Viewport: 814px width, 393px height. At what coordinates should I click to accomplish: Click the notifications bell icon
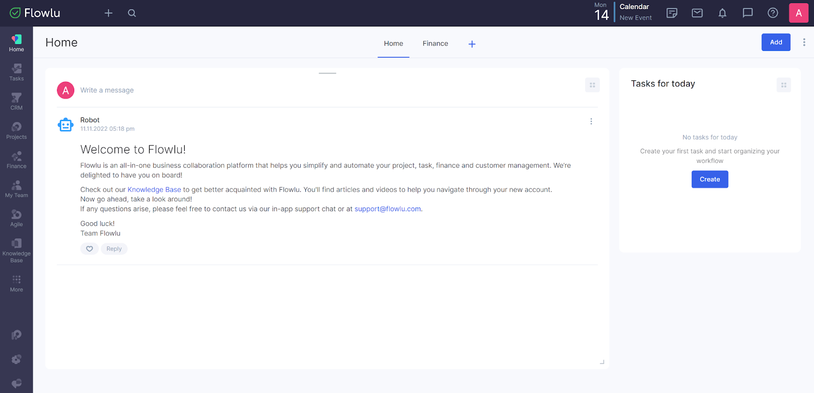click(722, 13)
